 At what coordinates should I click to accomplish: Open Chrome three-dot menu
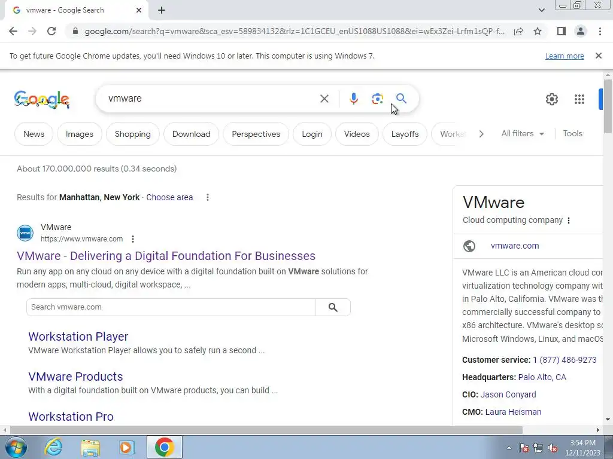[x=600, y=31]
